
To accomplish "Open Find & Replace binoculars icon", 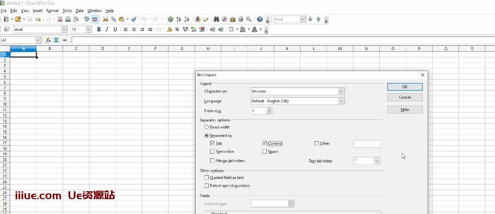I will 216,19.
